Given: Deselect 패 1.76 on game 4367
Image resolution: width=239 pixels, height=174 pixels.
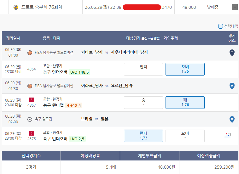Looking at the screenshot, I should pos(185,103).
